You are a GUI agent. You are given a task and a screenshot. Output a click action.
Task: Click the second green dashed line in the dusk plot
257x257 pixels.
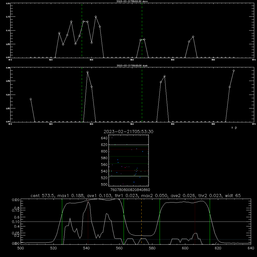coord(142,95)
